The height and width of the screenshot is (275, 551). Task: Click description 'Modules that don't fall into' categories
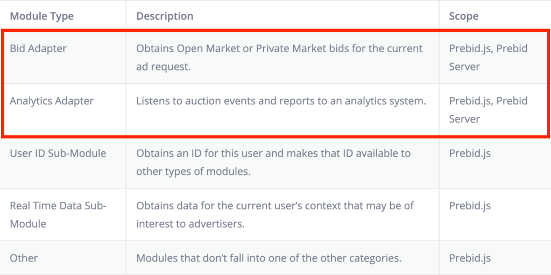269,258
